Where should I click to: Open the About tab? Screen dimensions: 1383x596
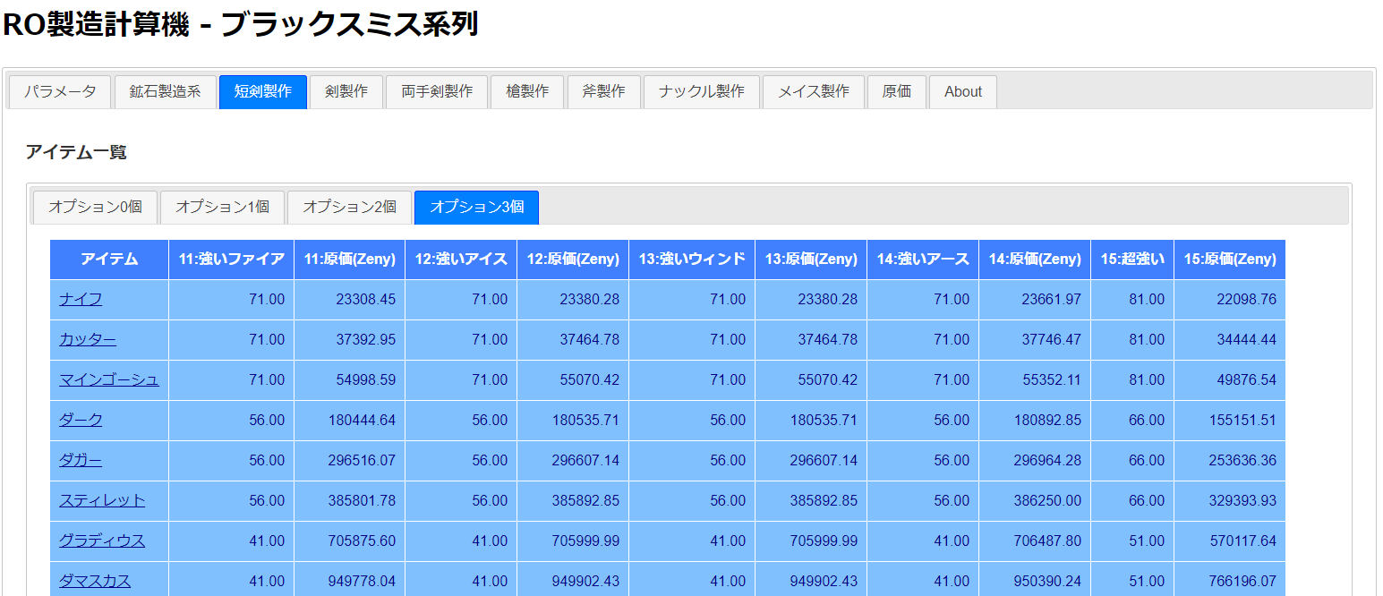click(x=963, y=91)
